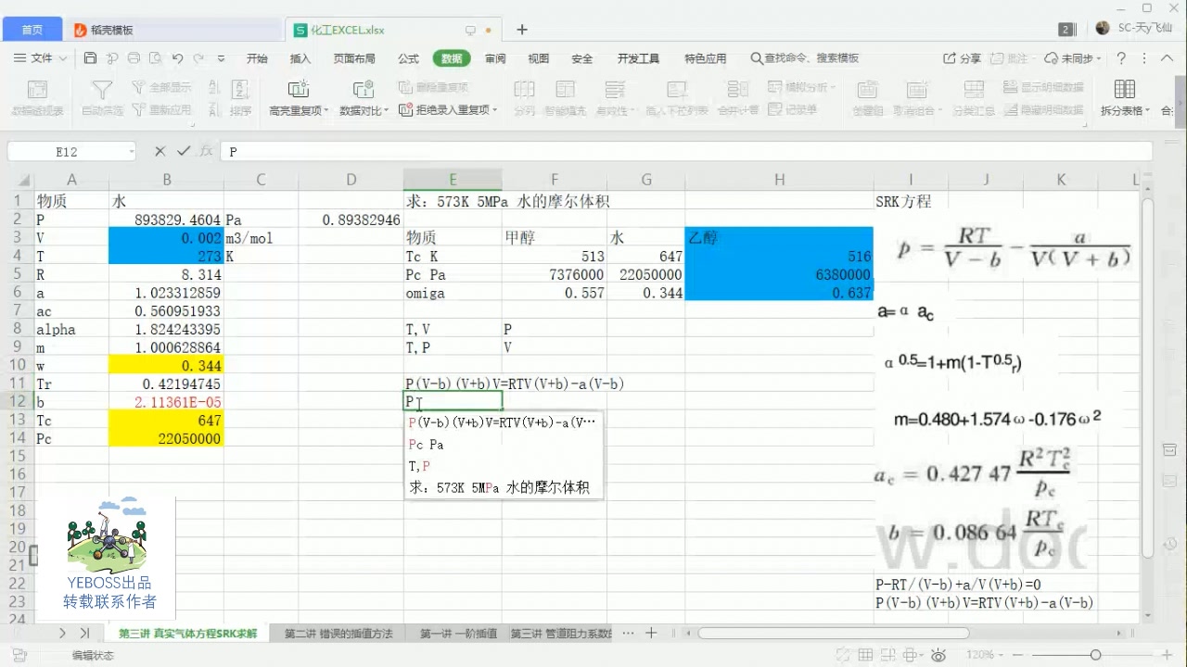Click yellow cell B10 with value 0.344

click(x=166, y=366)
